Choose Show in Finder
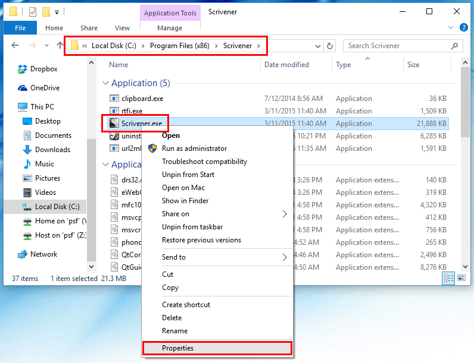The image size is (474, 363). tap(185, 201)
